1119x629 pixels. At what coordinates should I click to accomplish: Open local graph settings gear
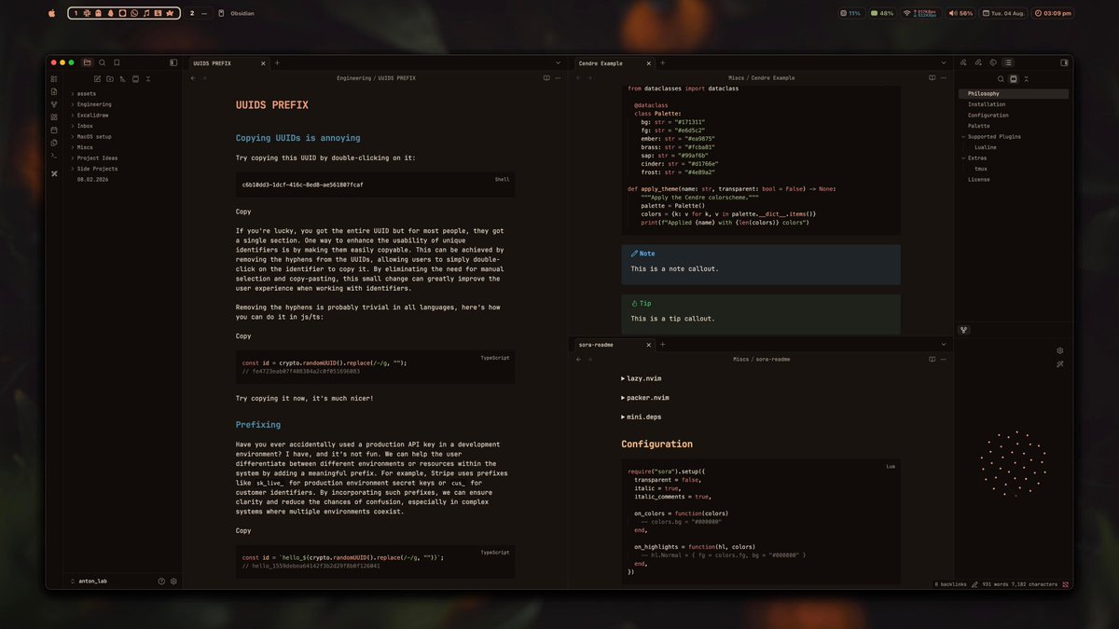click(1060, 350)
